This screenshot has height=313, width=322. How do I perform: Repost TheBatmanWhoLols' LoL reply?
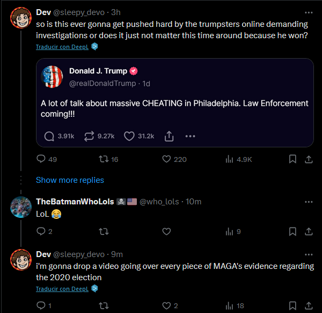(104, 231)
